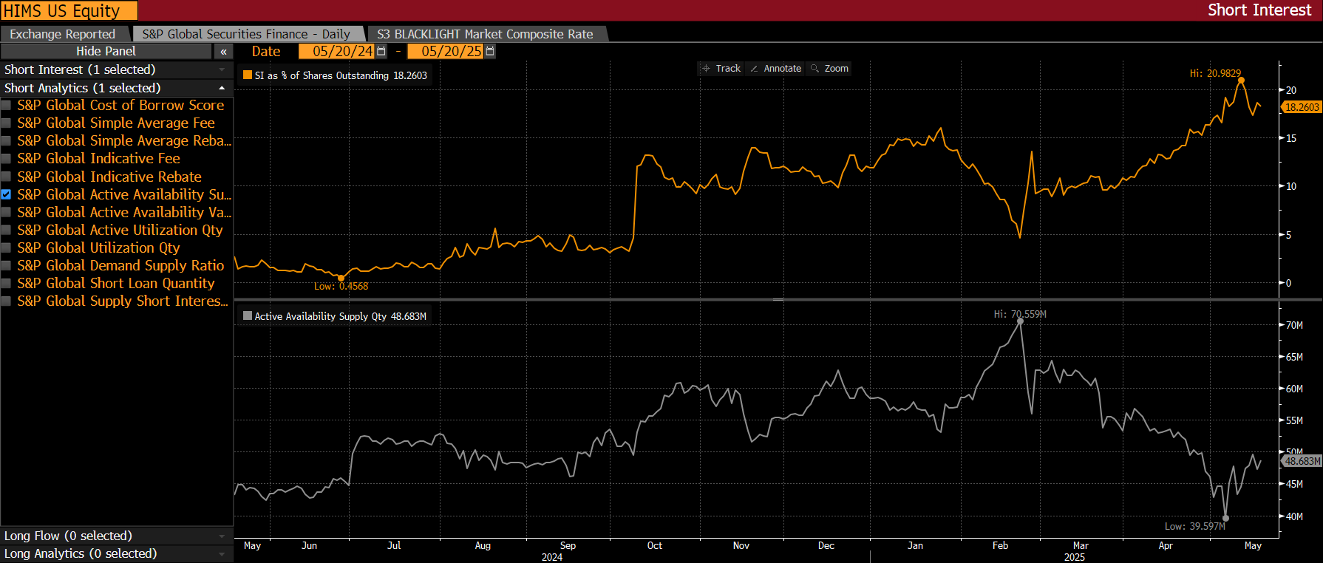Click the Track button label
The height and width of the screenshot is (563, 1323).
[728, 68]
